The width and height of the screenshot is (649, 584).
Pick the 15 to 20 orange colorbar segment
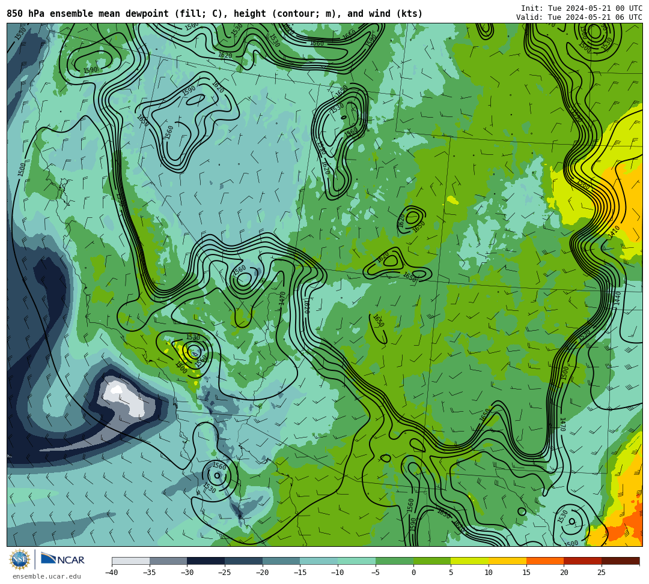[545, 561]
